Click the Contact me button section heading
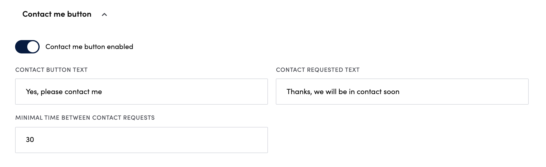Viewport: 546px width, 167px height. (x=57, y=14)
